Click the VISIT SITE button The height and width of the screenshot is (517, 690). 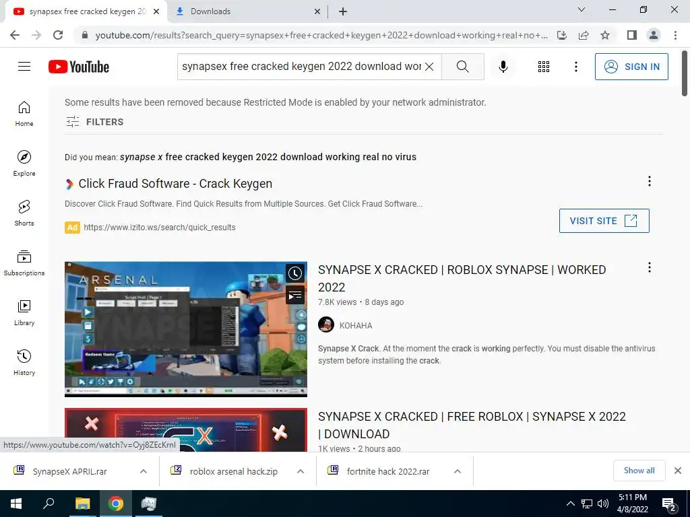click(x=604, y=221)
